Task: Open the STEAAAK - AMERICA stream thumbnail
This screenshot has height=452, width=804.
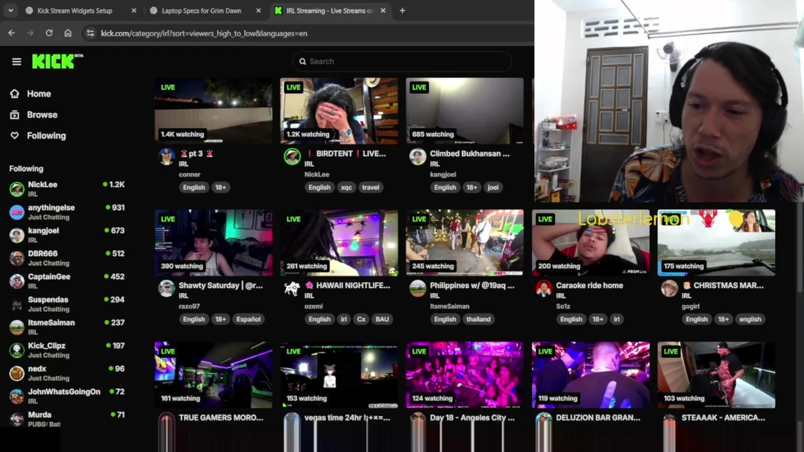Action: [716, 375]
